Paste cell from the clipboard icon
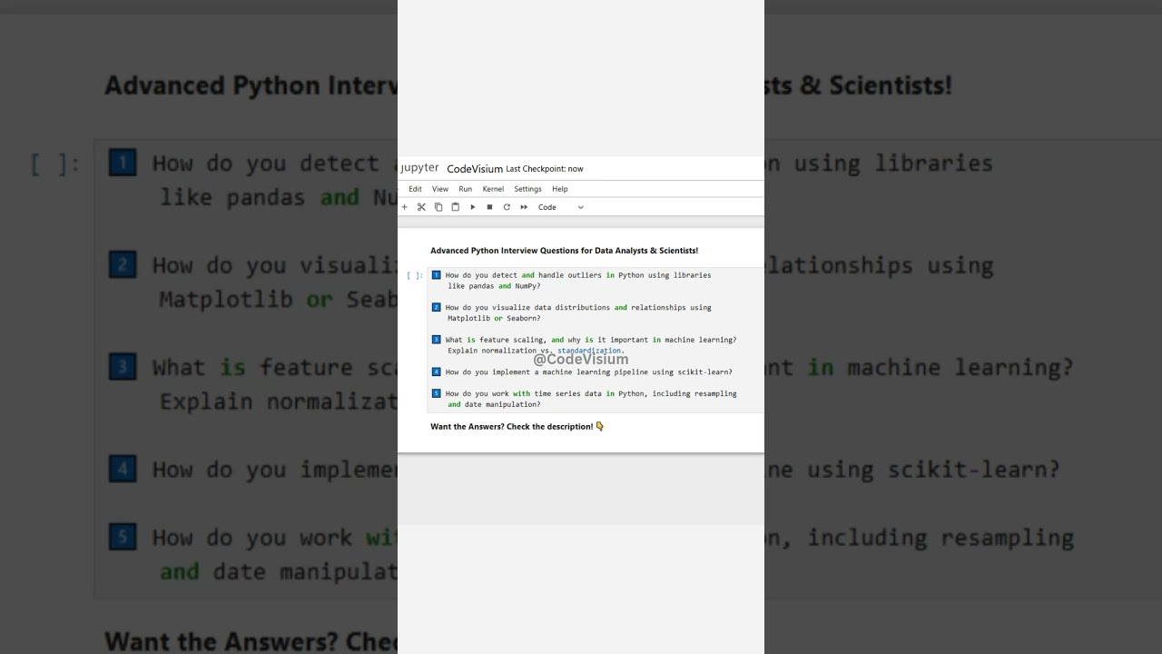The image size is (1162, 654). click(x=456, y=207)
